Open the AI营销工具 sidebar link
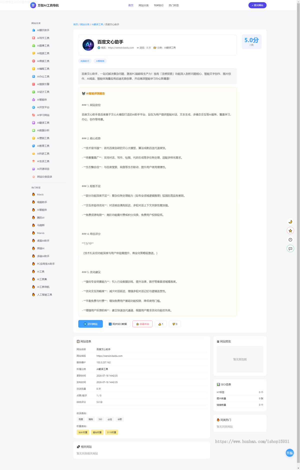 (x=43, y=138)
